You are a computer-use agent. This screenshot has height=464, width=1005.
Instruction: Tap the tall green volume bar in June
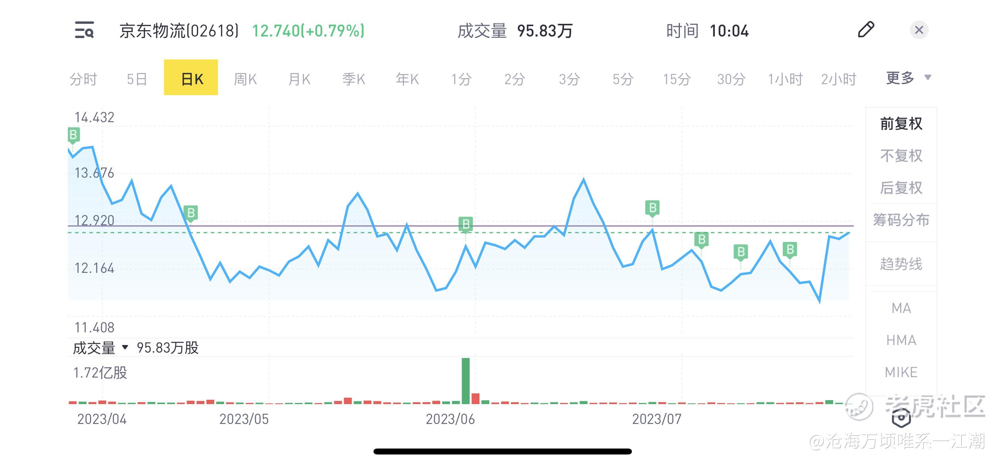point(466,381)
